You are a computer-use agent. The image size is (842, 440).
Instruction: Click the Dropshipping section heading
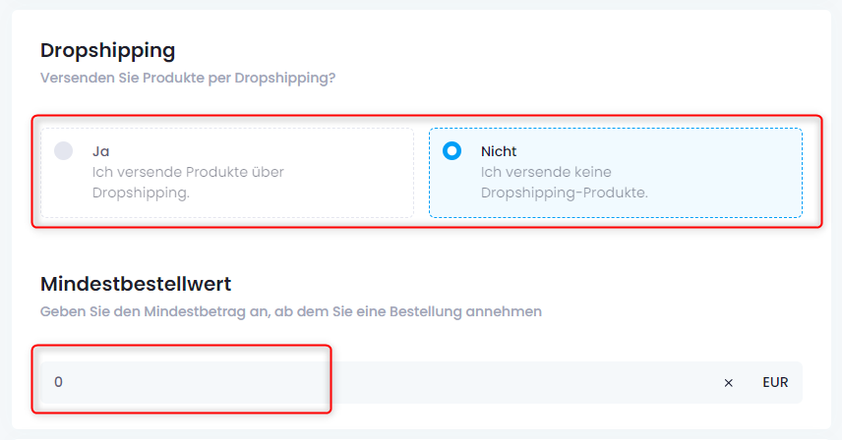107,50
